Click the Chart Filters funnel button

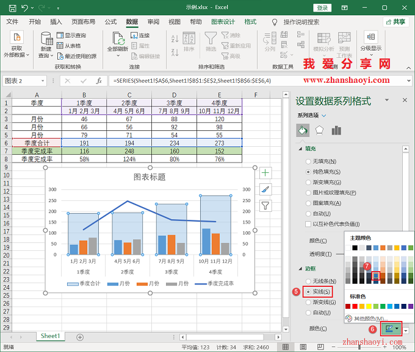click(x=265, y=205)
